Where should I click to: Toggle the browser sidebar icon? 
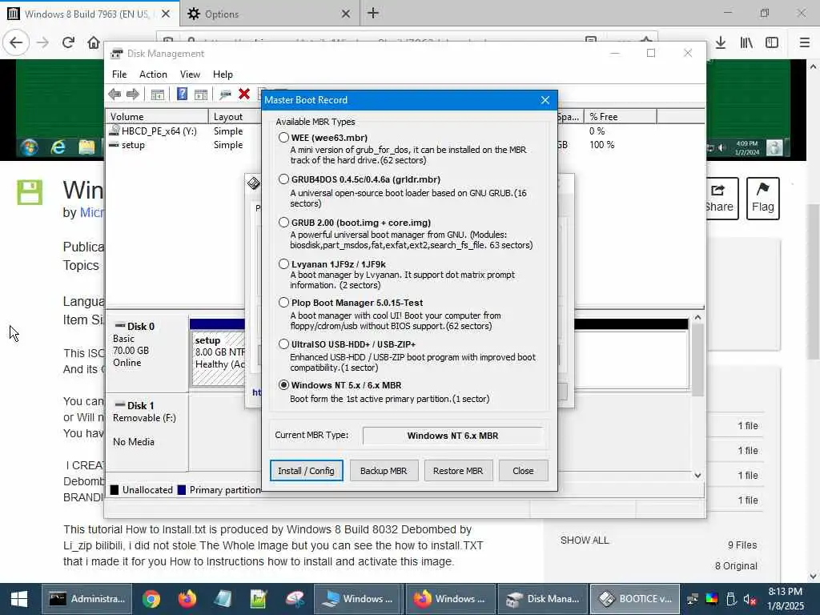tap(772, 42)
